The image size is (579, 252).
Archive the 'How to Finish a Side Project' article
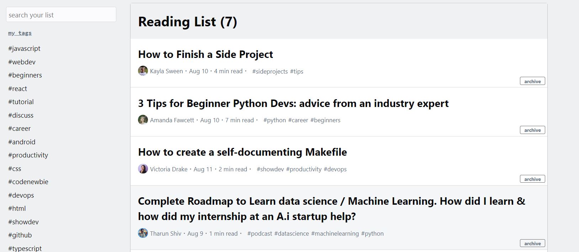click(x=532, y=81)
